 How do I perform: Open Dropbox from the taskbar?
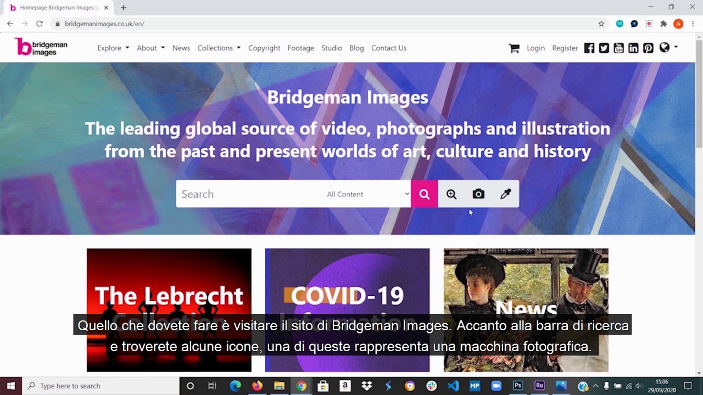coord(366,386)
